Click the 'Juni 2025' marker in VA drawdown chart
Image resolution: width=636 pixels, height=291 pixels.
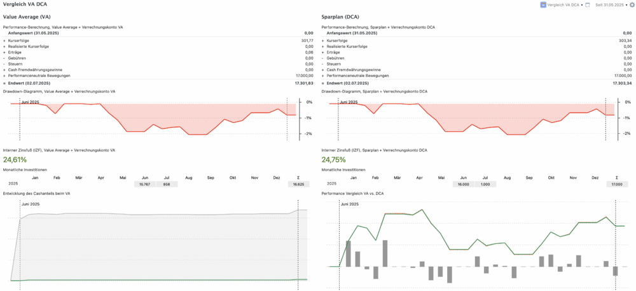click(31, 102)
